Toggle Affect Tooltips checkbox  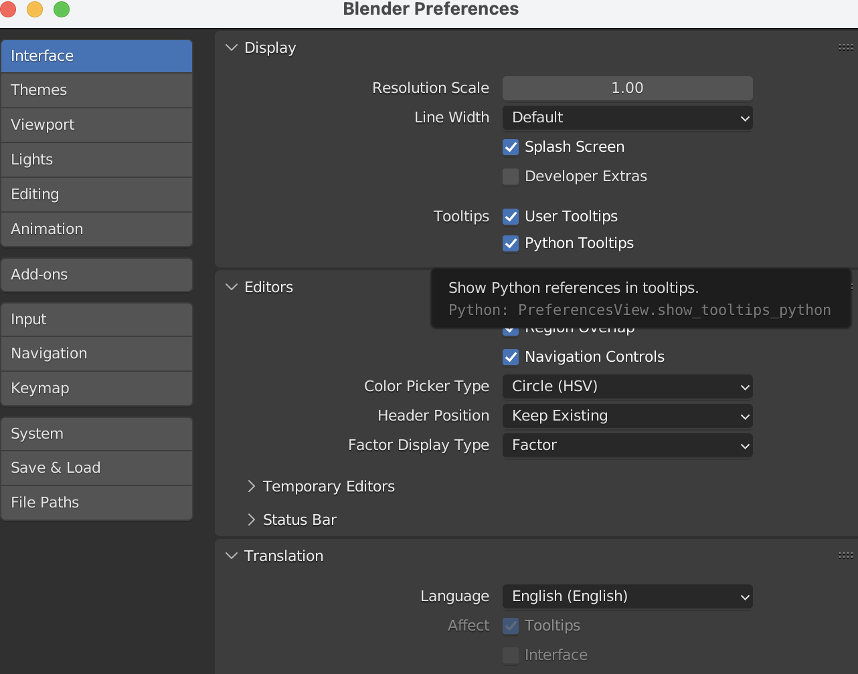pos(511,626)
